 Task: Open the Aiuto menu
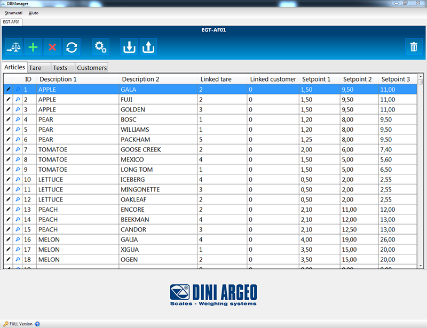click(x=34, y=12)
